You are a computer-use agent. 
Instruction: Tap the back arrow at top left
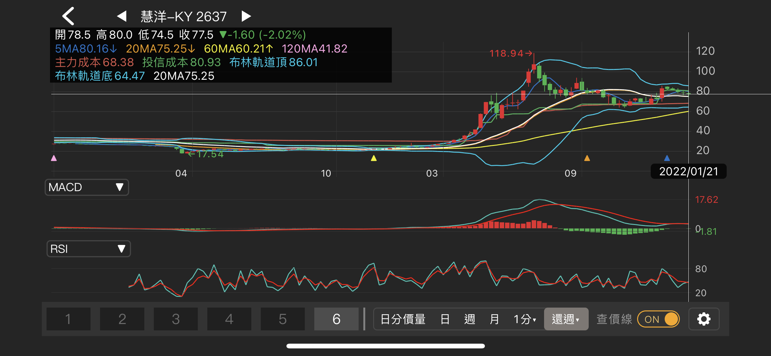(x=68, y=16)
